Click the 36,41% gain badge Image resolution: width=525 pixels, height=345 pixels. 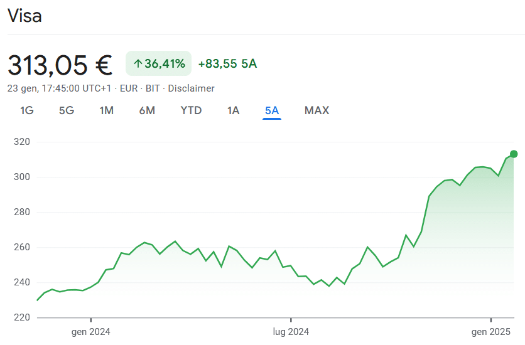tap(158, 63)
